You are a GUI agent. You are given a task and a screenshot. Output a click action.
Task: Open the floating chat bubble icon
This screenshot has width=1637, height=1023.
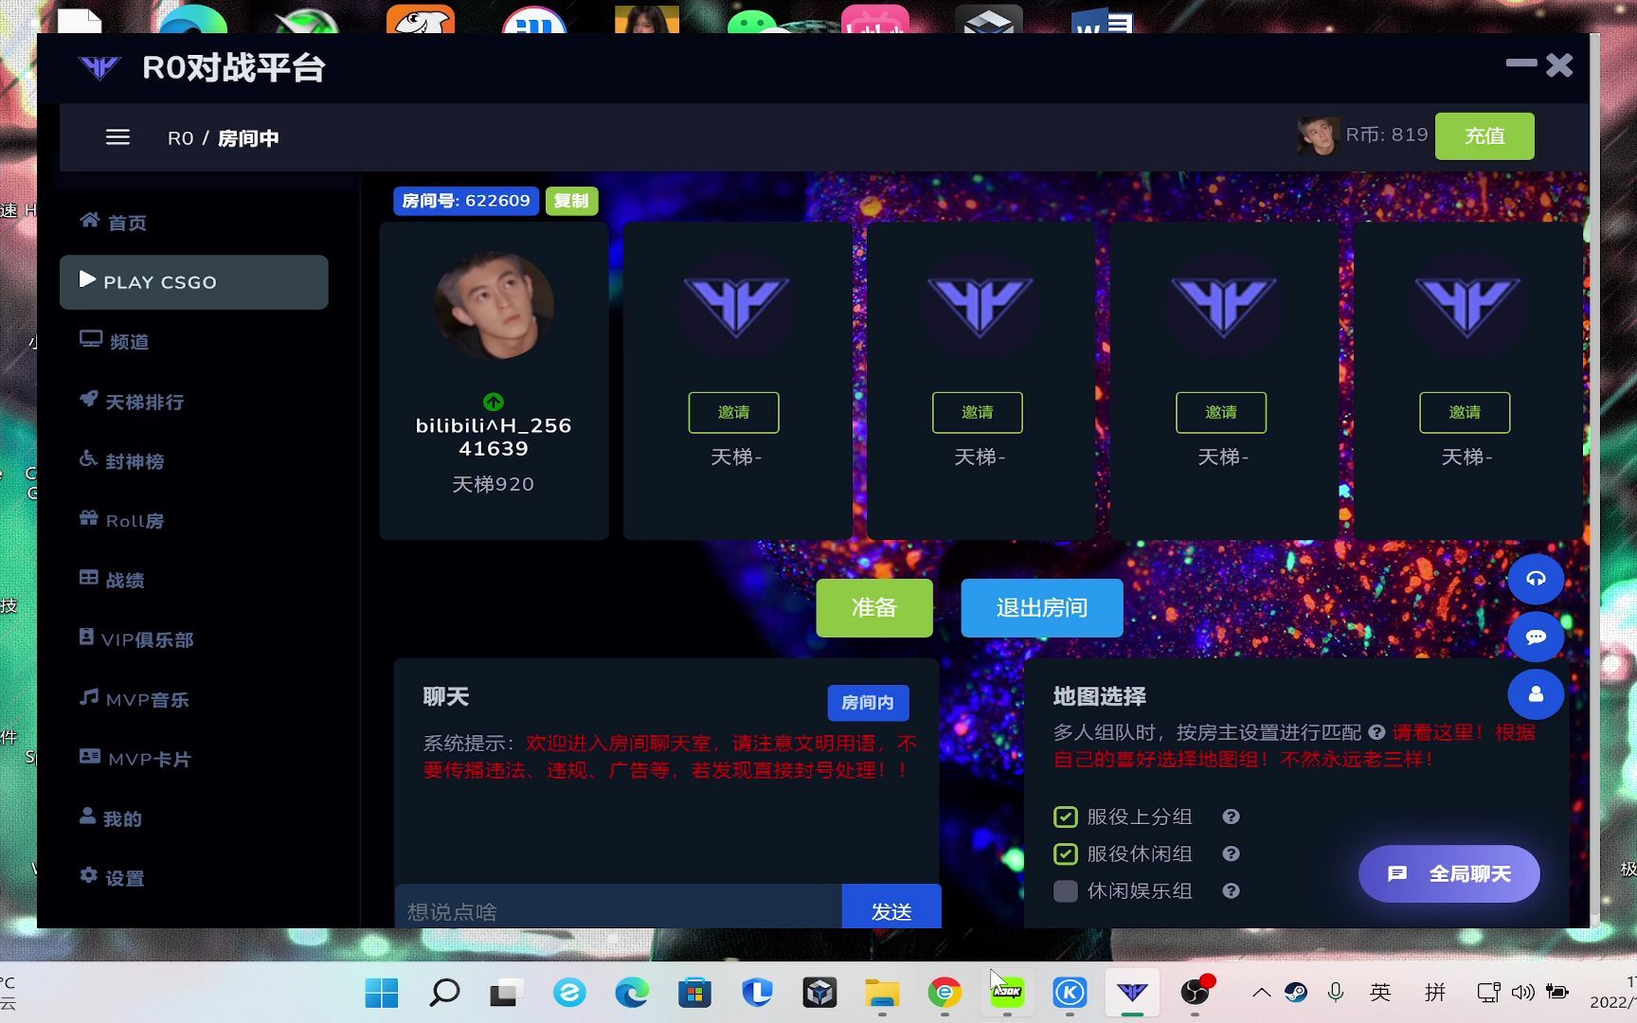click(1536, 637)
